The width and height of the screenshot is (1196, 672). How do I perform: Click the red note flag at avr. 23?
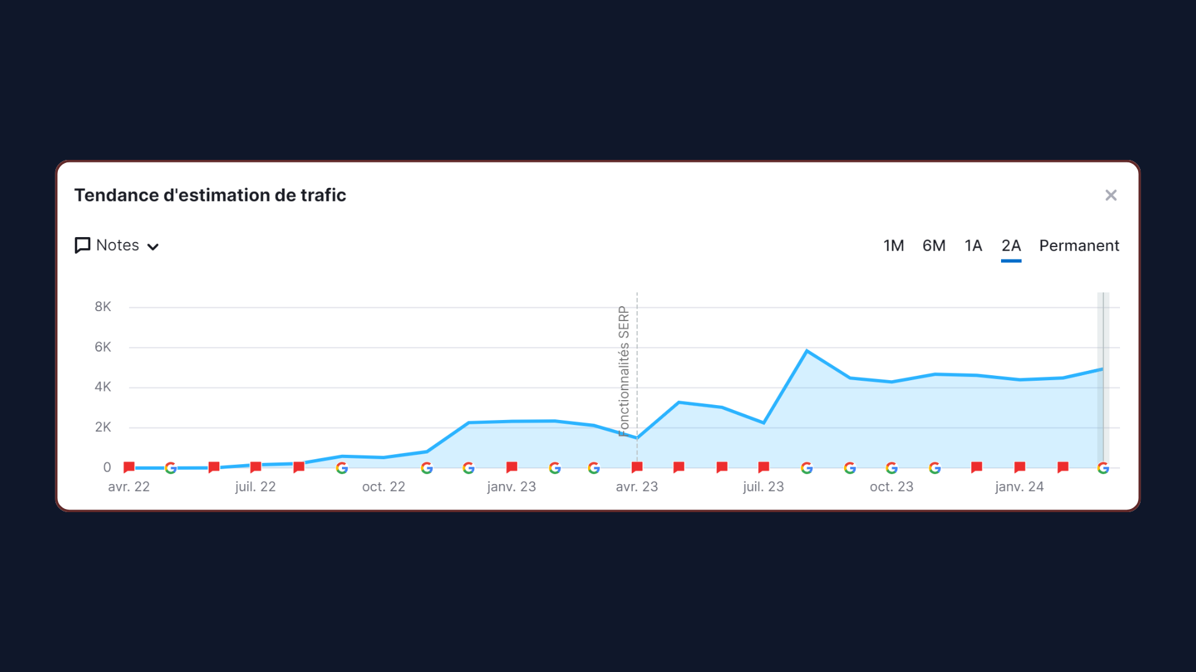click(637, 467)
